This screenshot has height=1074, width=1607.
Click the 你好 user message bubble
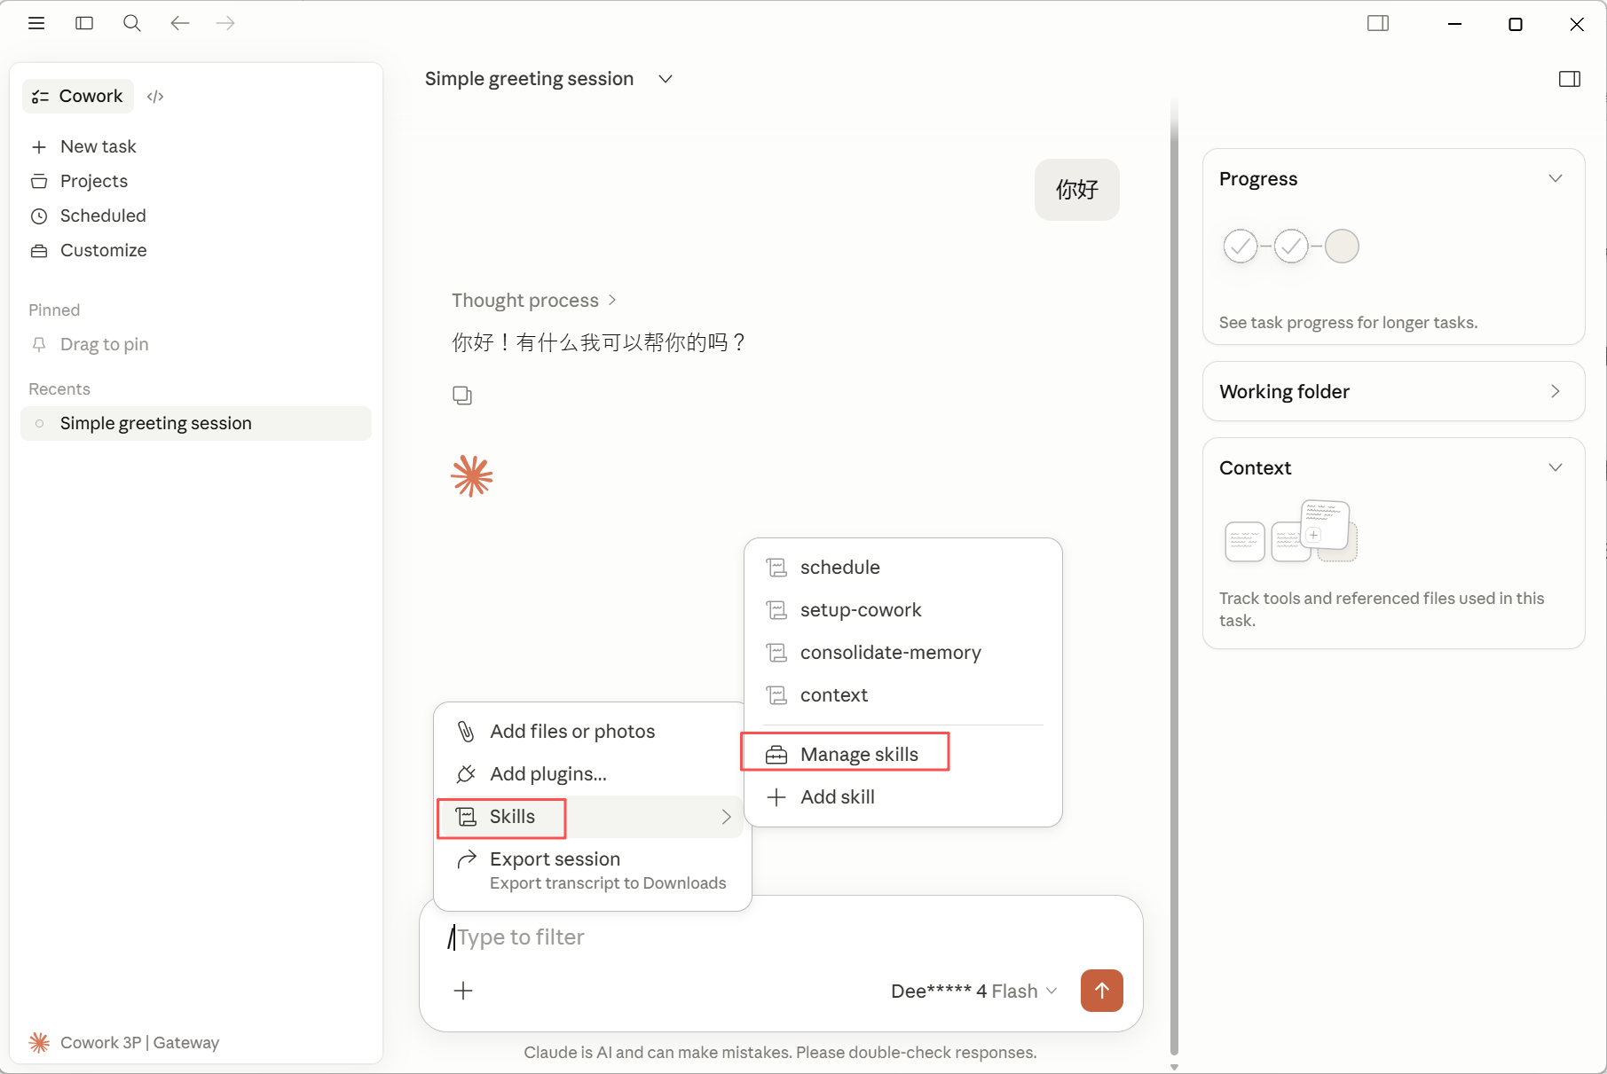coord(1077,190)
